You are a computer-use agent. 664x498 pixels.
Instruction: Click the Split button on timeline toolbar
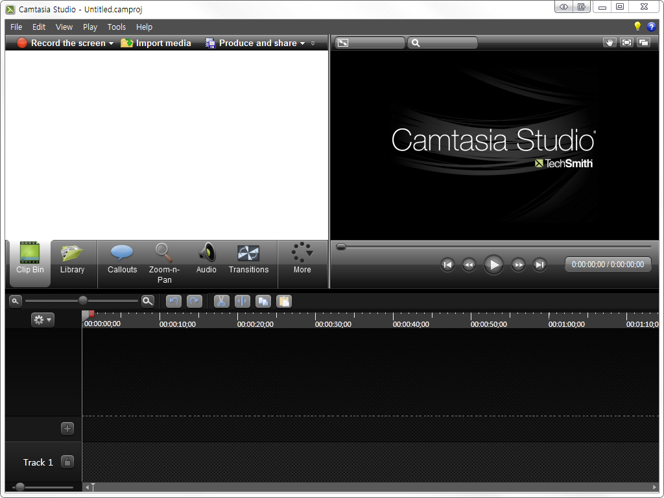coord(243,302)
